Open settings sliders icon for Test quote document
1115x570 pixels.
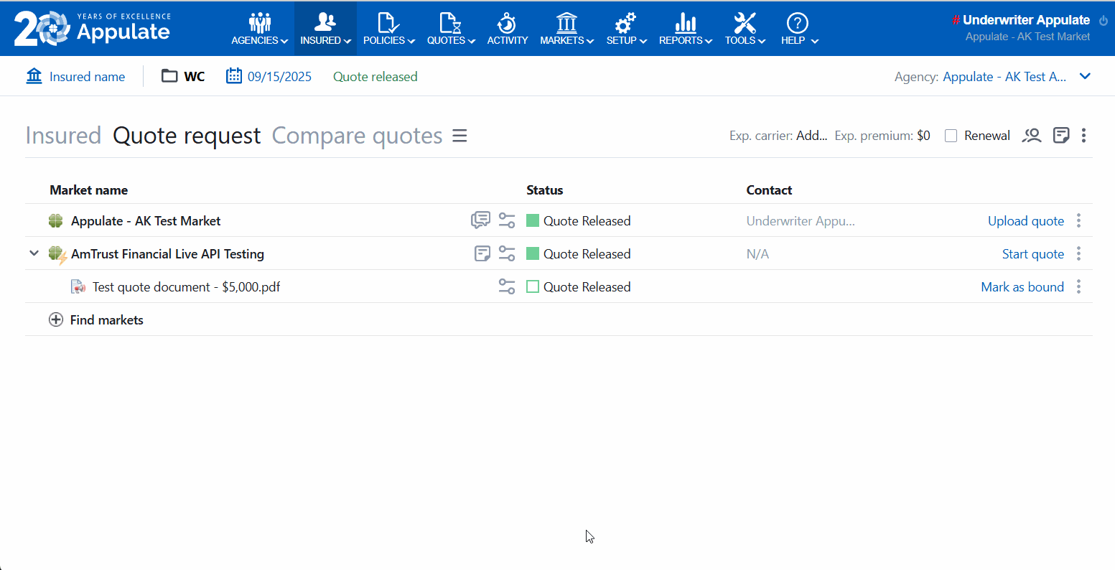click(x=507, y=286)
